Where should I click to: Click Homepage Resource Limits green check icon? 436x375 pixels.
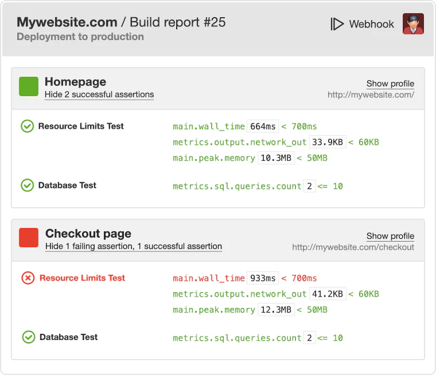[x=27, y=126]
